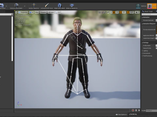Click the pause button below viewport

click(136, 110)
